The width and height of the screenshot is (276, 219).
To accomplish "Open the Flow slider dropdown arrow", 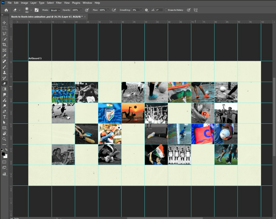I will (x=108, y=10).
